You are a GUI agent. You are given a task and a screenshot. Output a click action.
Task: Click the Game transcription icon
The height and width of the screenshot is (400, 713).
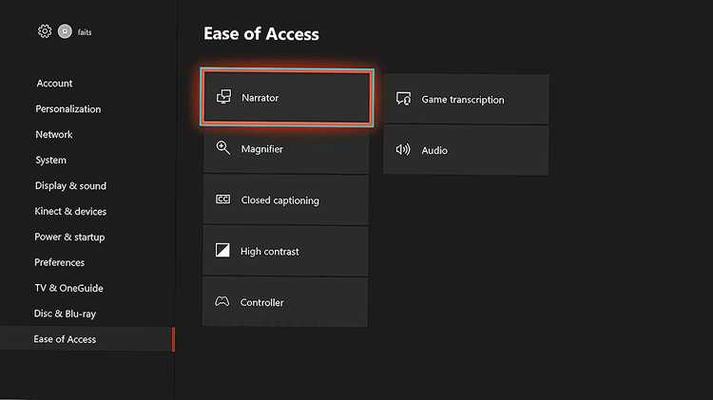click(x=403, y=99)
